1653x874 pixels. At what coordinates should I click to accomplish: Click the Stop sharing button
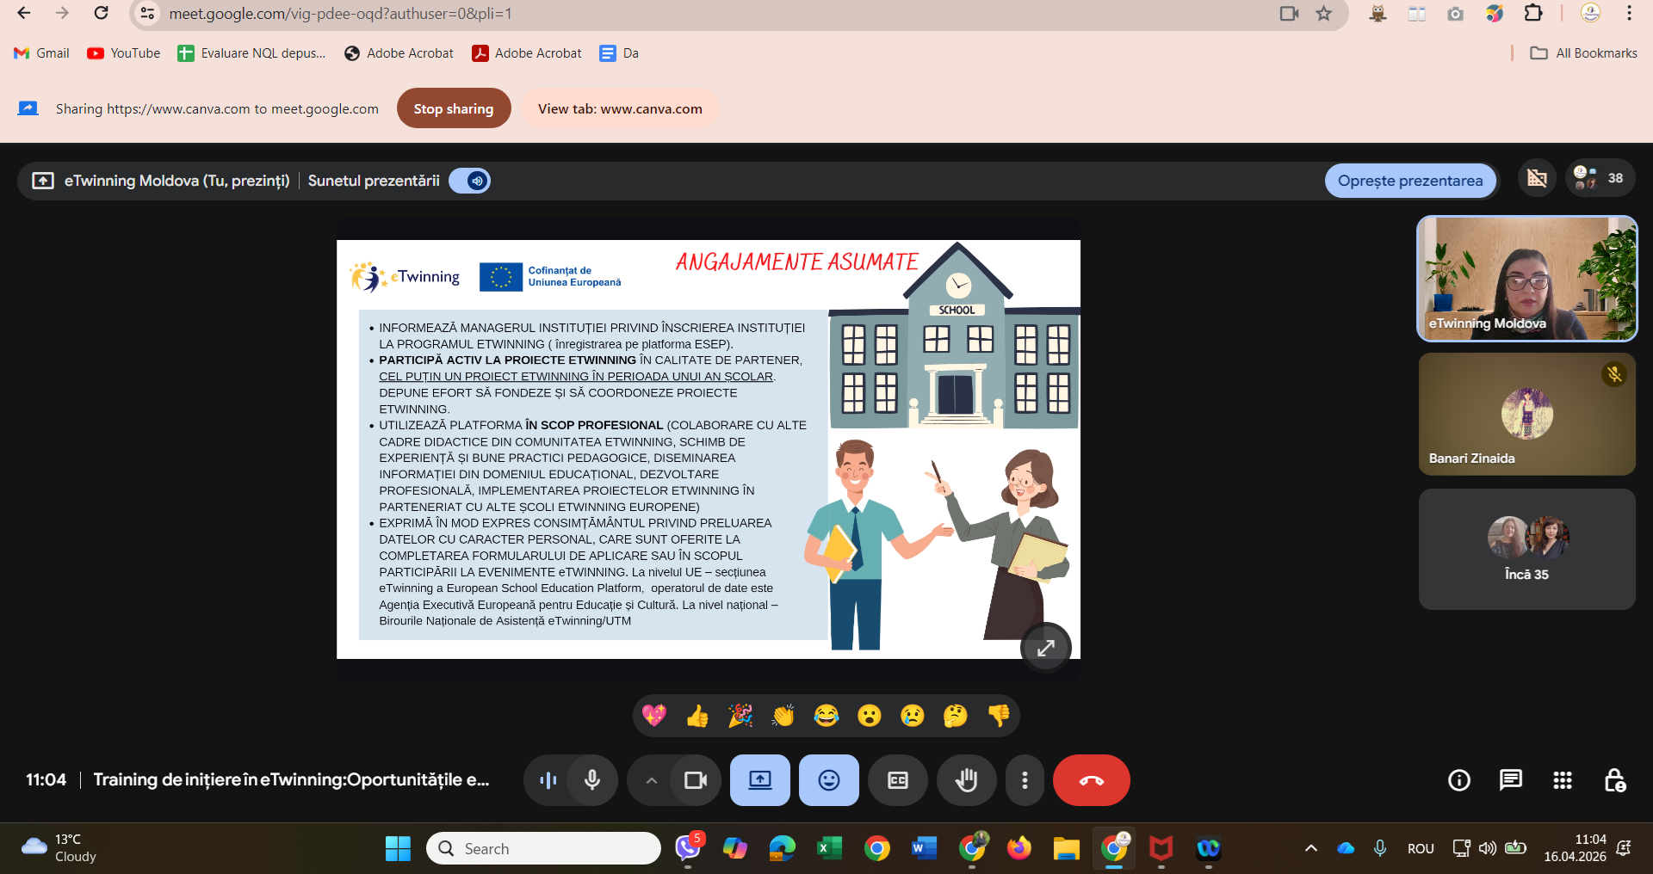tap(453, 108)
